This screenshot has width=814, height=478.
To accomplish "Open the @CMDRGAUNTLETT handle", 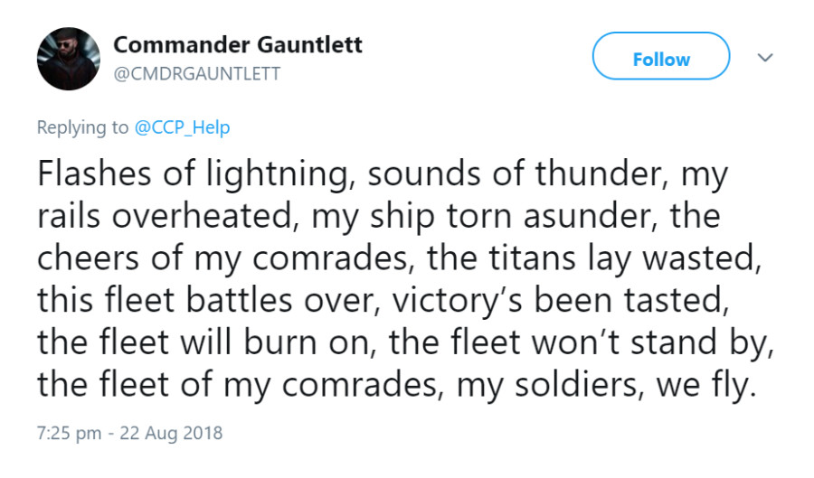I will tap(197, 73).
